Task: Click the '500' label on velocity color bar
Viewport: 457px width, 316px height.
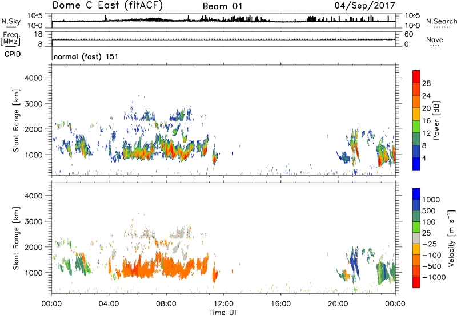Action: (x=429, y=210)
